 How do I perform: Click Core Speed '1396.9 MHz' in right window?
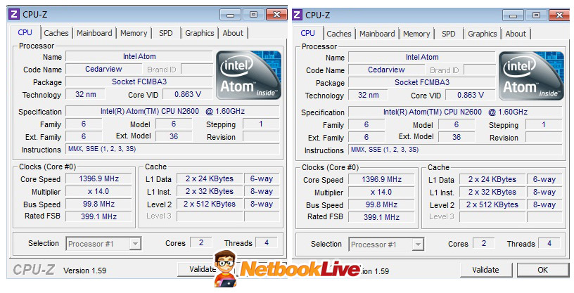tap(381, 179)
